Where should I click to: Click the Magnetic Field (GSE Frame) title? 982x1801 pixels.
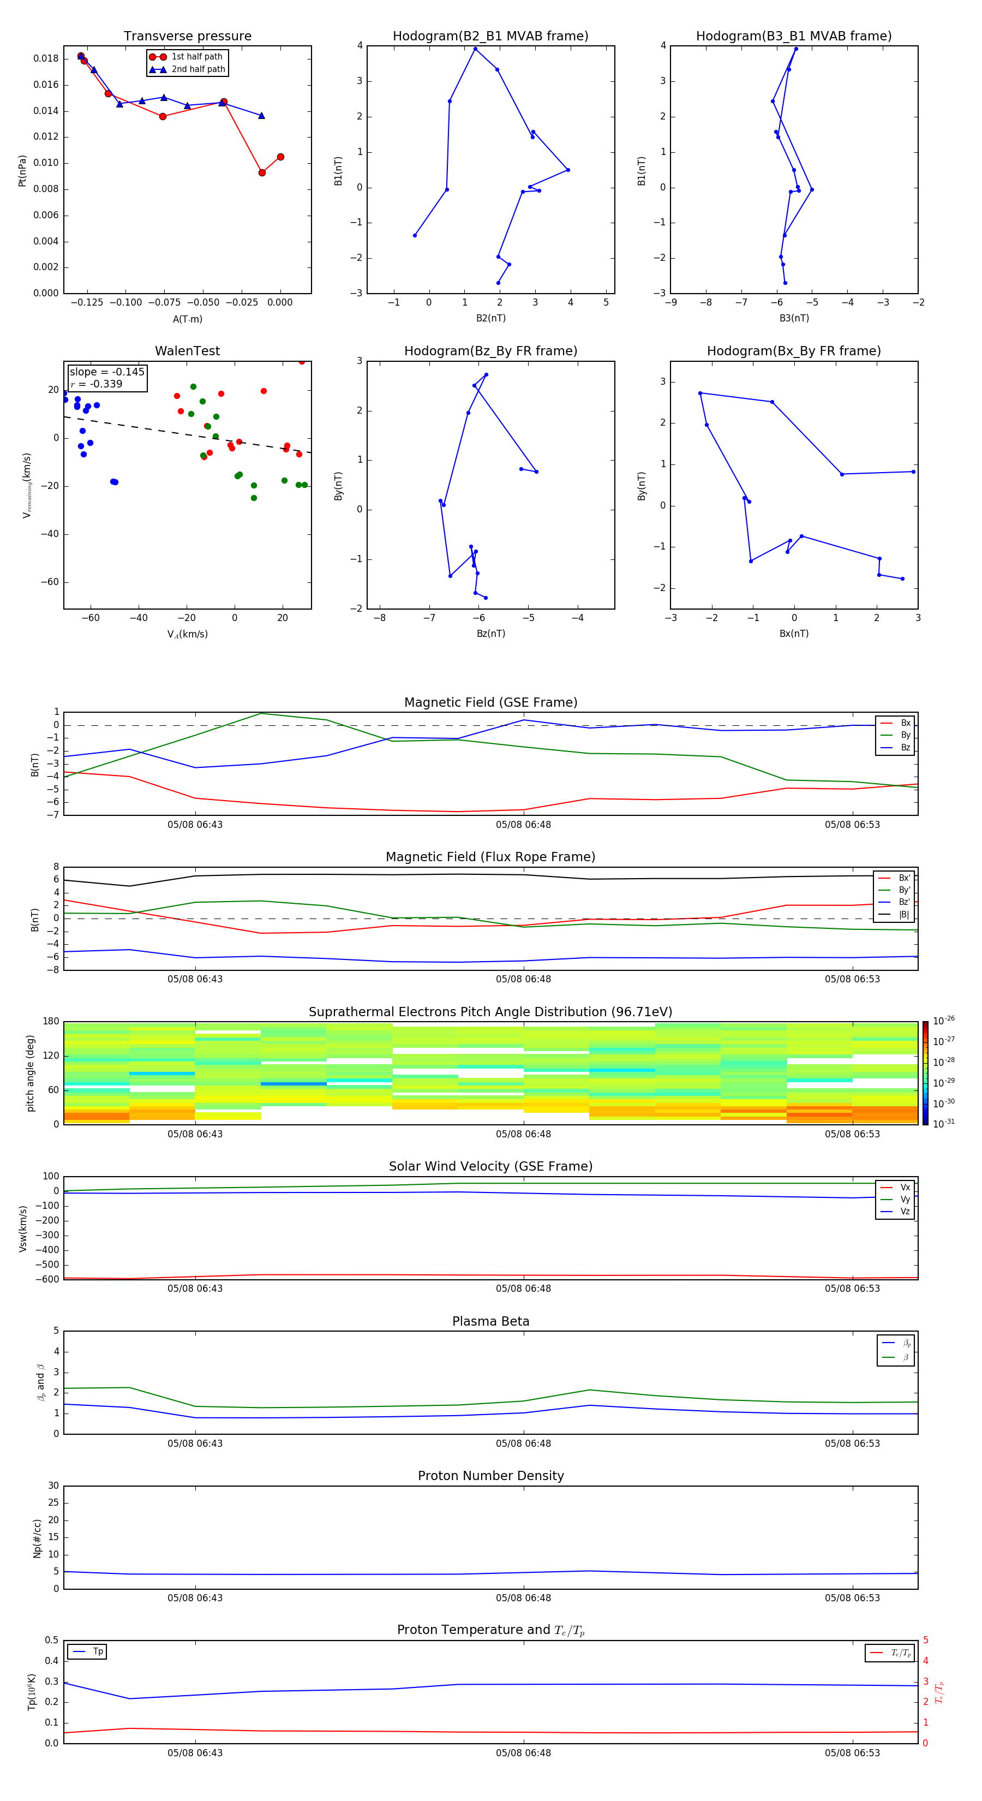point(490,702)
